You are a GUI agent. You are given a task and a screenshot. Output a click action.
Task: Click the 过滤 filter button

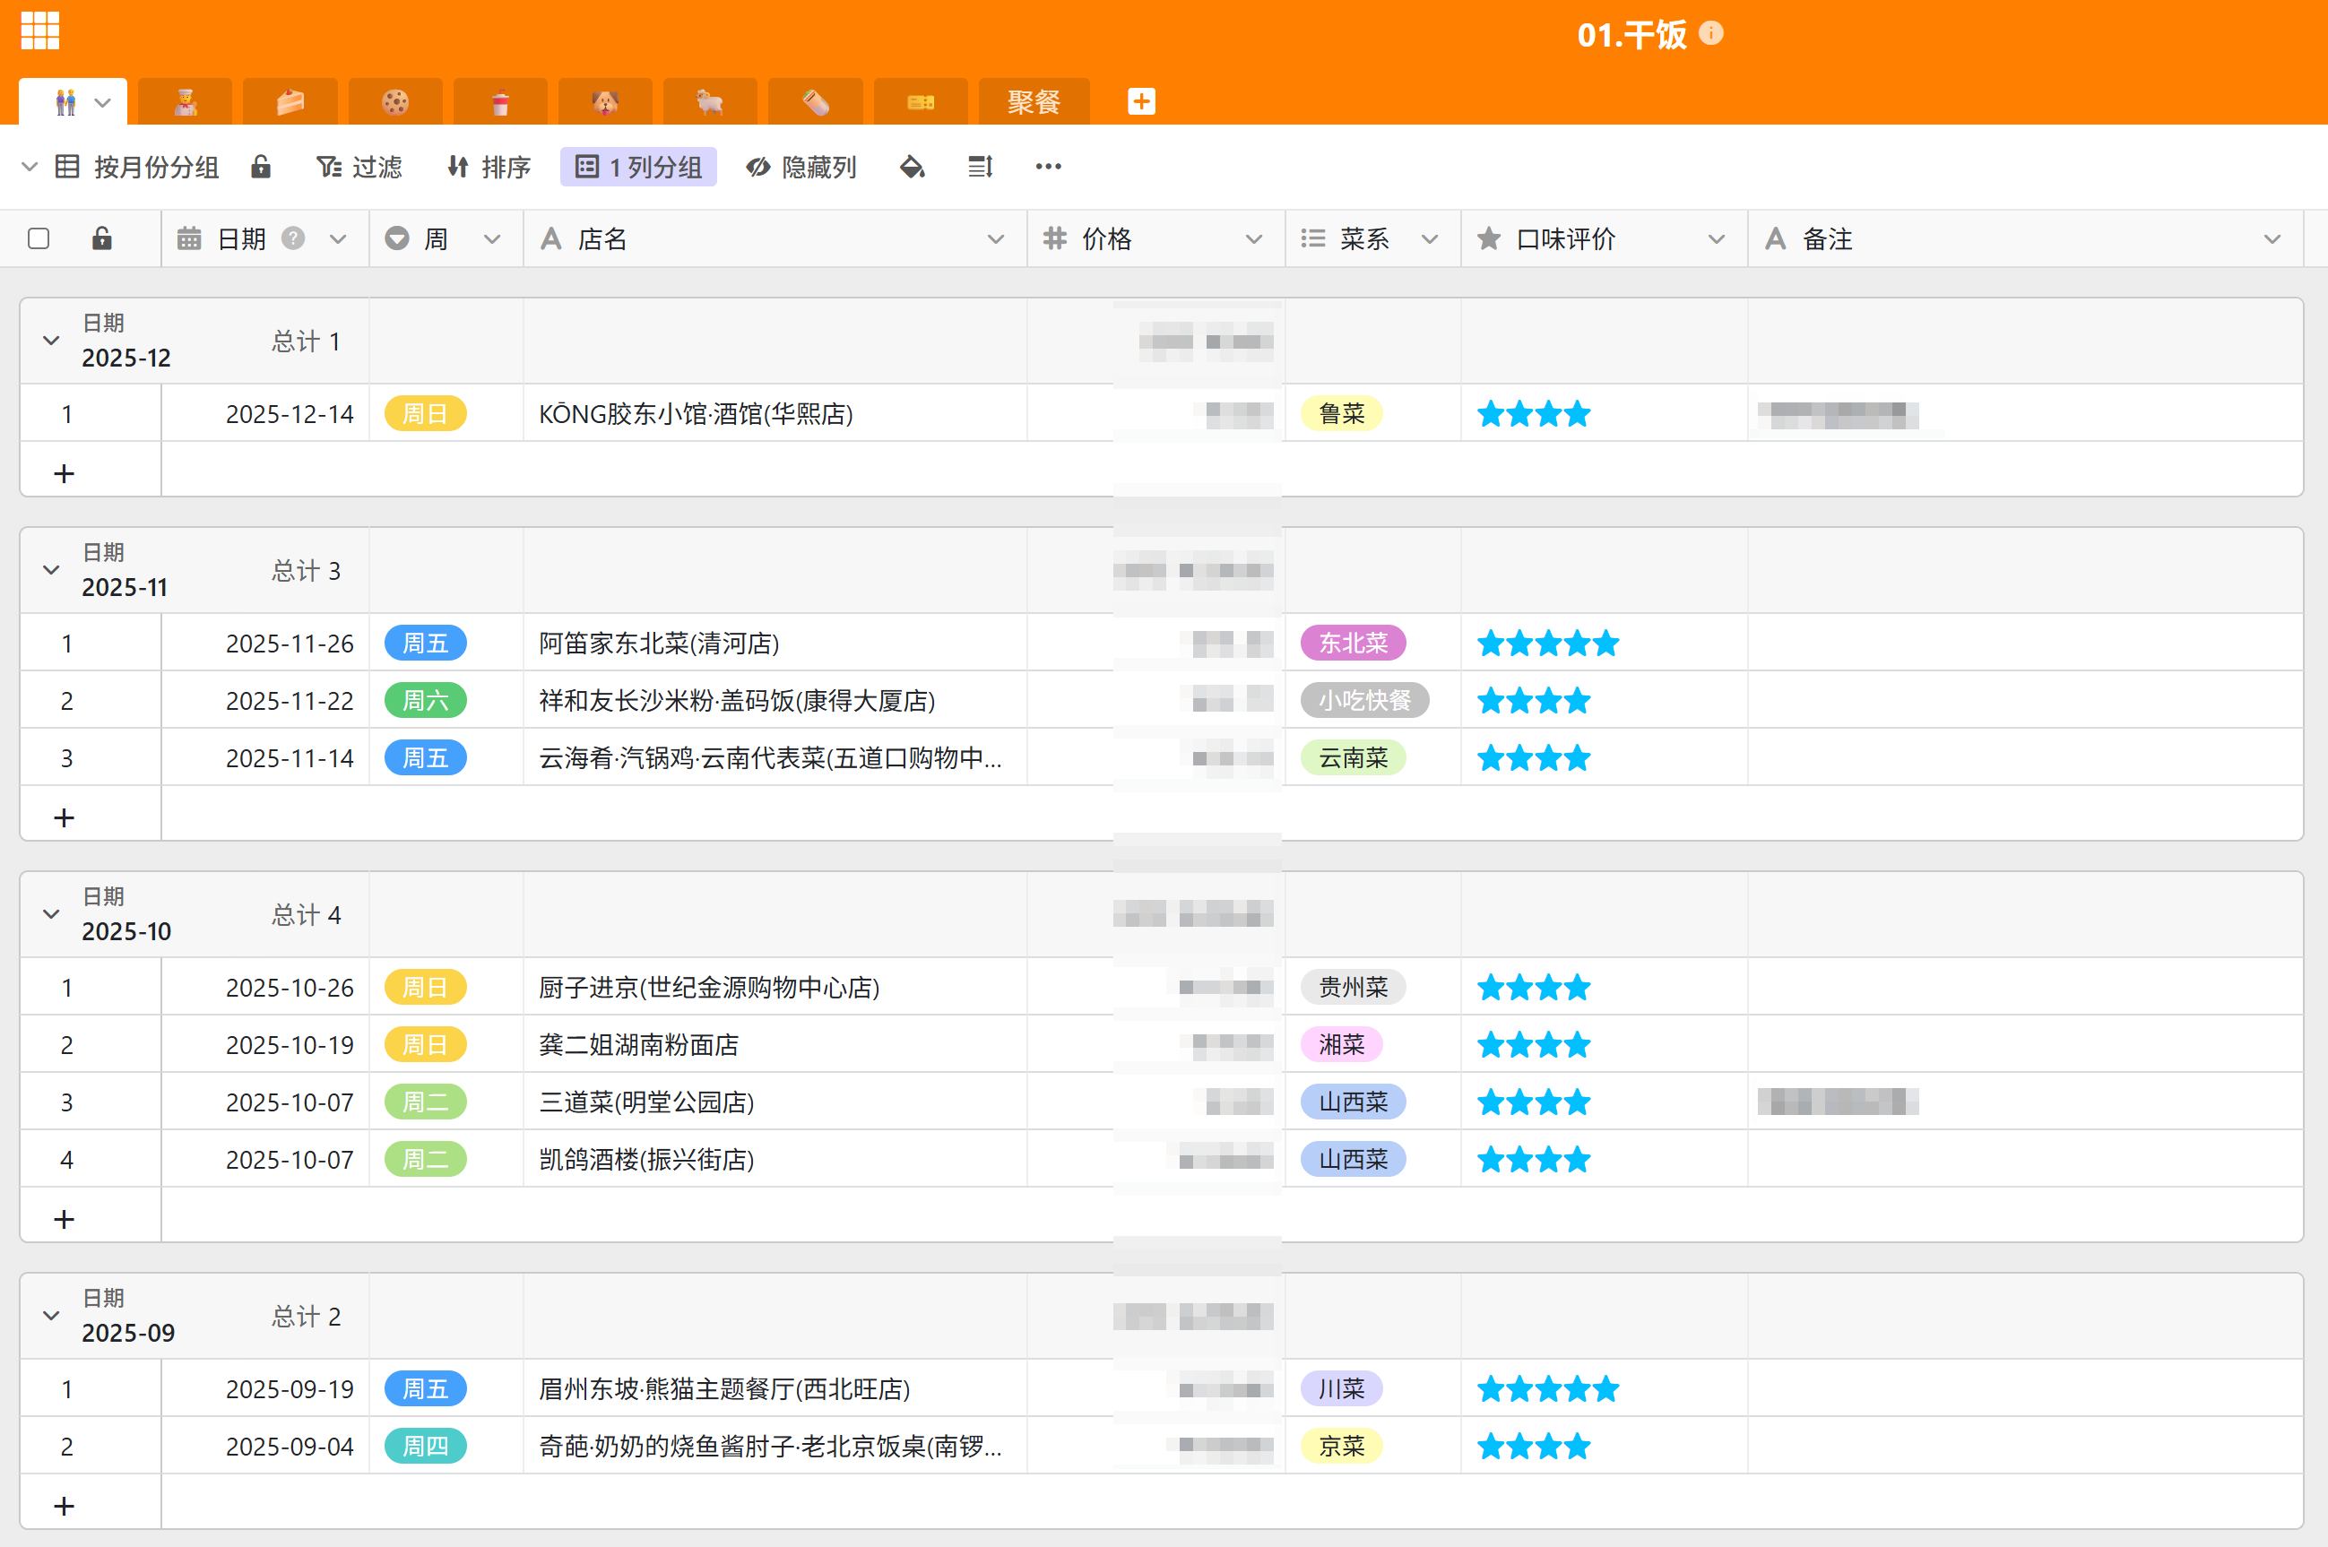(359, 167)
